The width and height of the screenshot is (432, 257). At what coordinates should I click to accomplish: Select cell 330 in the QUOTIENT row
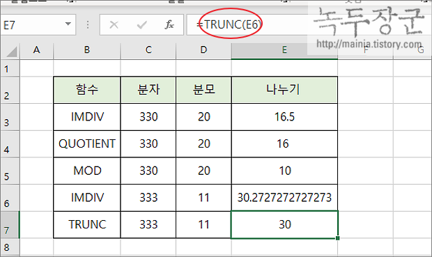tap(148, 144)
